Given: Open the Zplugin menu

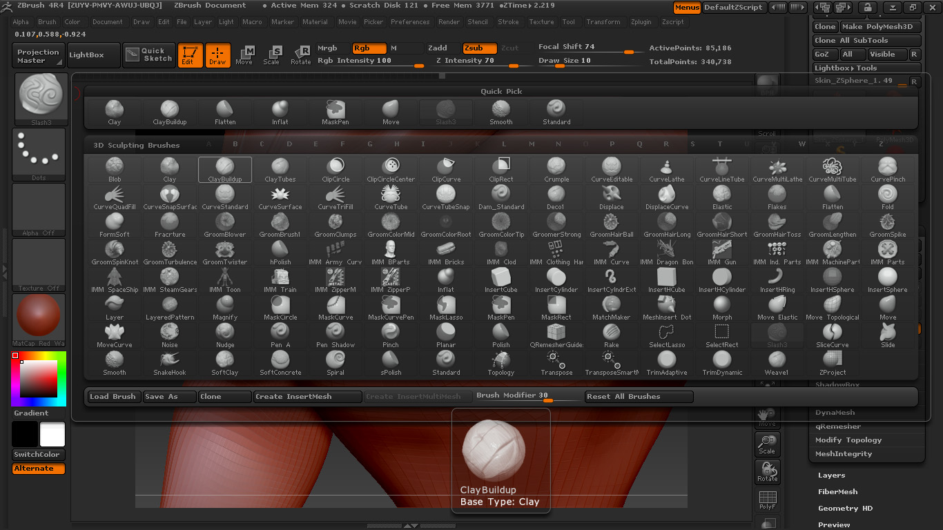Looking at the screenshot, I should 641,22.
